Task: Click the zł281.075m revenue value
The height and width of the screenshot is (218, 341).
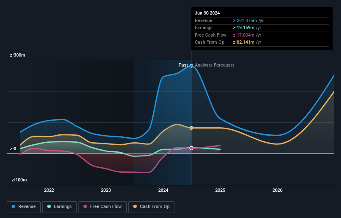Action: point(245,20)
